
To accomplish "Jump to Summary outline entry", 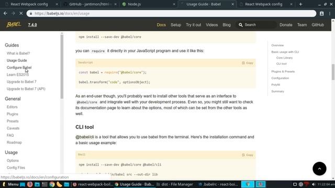I will [277, 91].
